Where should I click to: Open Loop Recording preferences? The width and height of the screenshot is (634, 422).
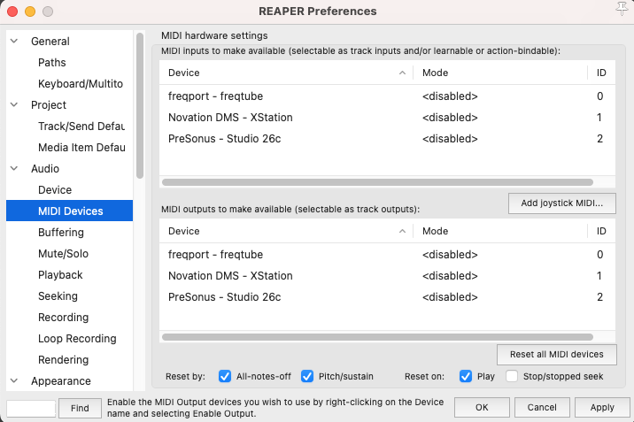(x=77, y=339)
